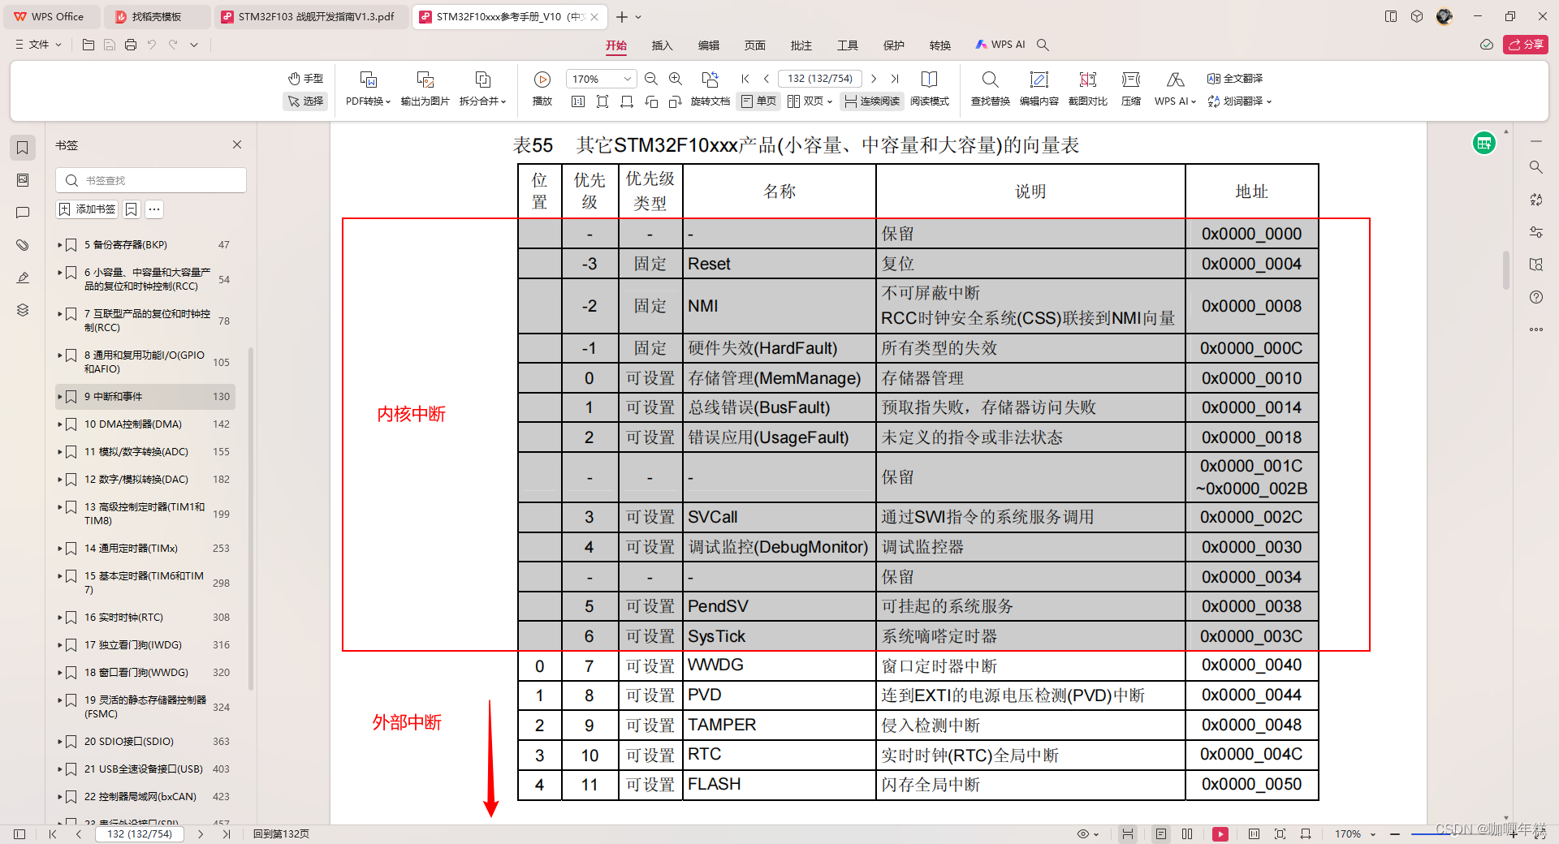Click Edit Content (编辑内容) tool
This screenshot has height=844, width=1559.
click(x=1039, y=89)
